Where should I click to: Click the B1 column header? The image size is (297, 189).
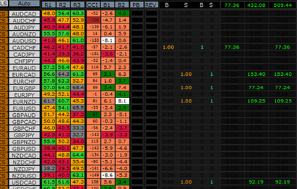point(107,5)
